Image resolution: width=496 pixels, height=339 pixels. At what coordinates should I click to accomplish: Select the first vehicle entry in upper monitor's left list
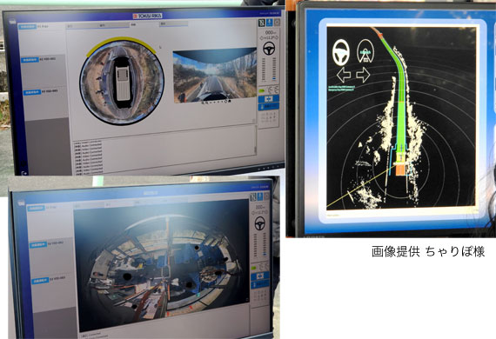[x=38, y=59]
